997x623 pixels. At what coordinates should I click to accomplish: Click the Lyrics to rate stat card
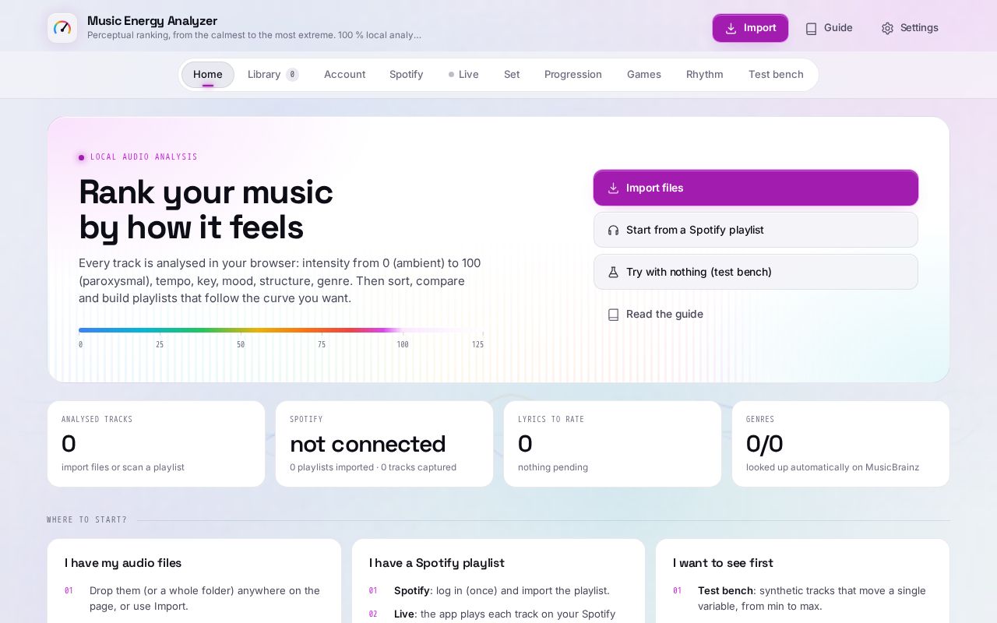tap(612, 444)
